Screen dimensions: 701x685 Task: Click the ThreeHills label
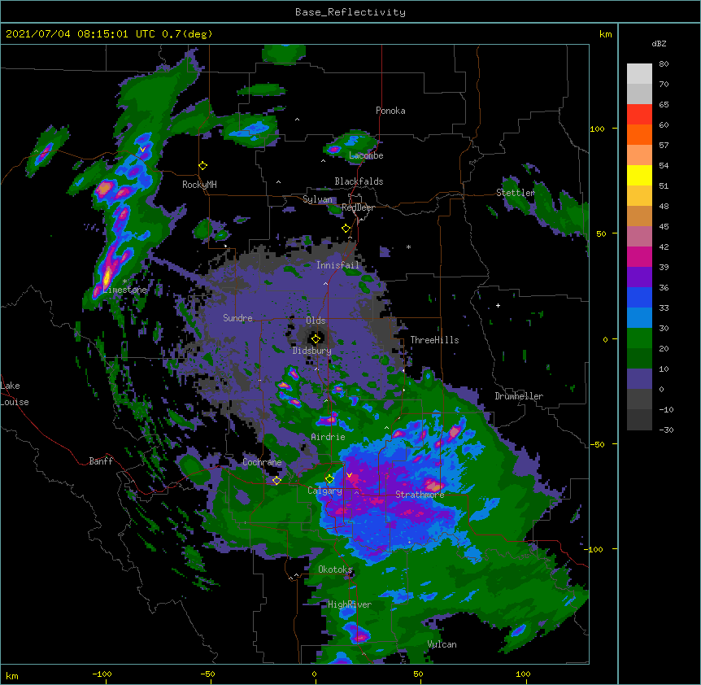[434, 340]
